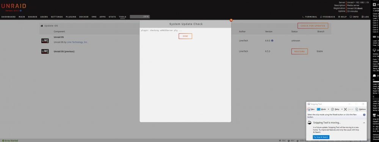Click the Status column header

(x=294, y=32)
